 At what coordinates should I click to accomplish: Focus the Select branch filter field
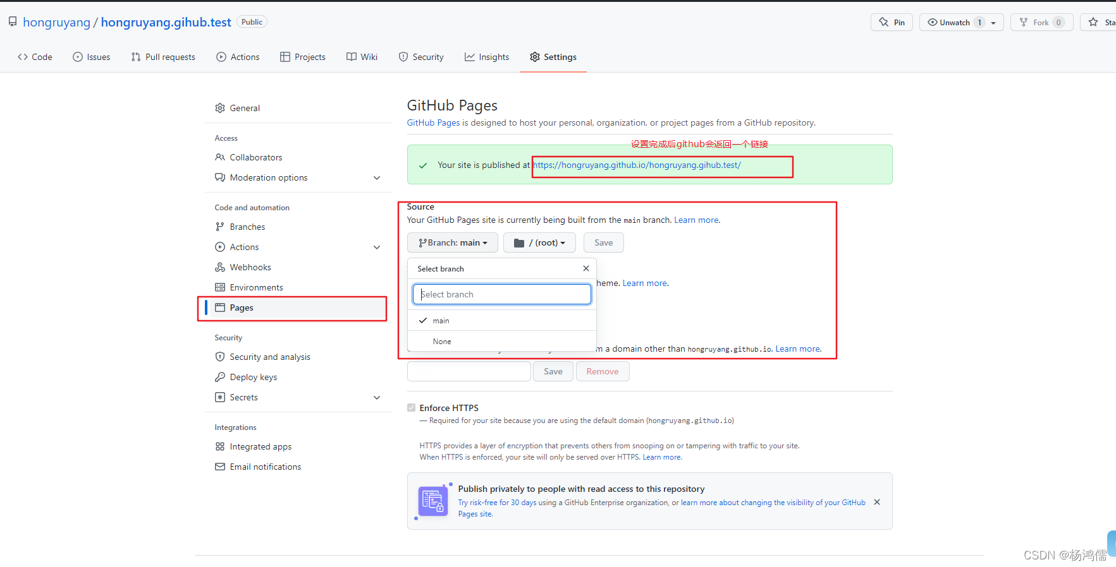click(502, 294)
